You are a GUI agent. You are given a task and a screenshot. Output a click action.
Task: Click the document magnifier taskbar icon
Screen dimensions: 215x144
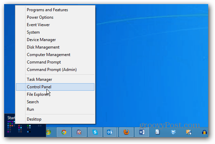[x=157, y=132]
